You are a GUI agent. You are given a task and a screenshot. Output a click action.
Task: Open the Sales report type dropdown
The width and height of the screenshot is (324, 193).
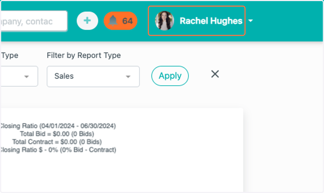[93, 76]
